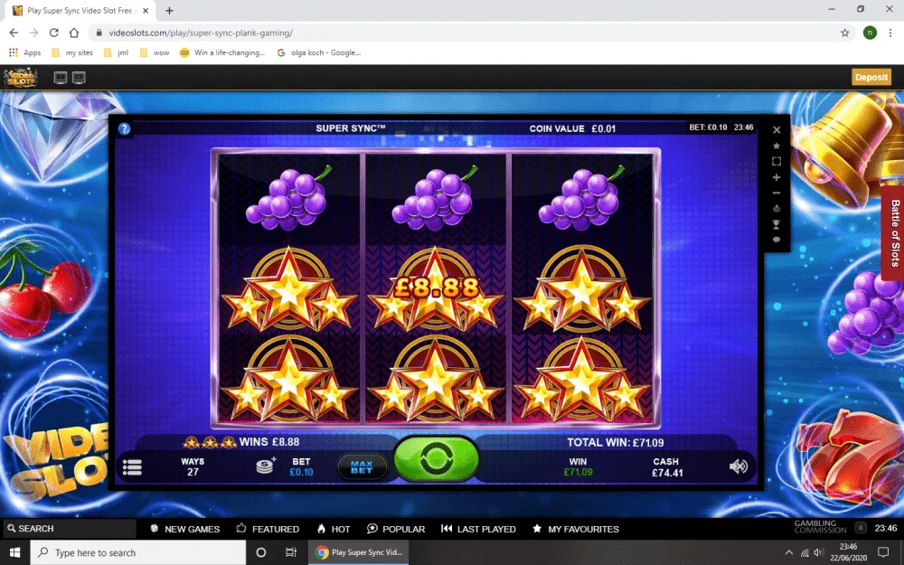This screenshot has width=904, height=565.
Task: Open FEATURED games section
Action: pos(268,529)
